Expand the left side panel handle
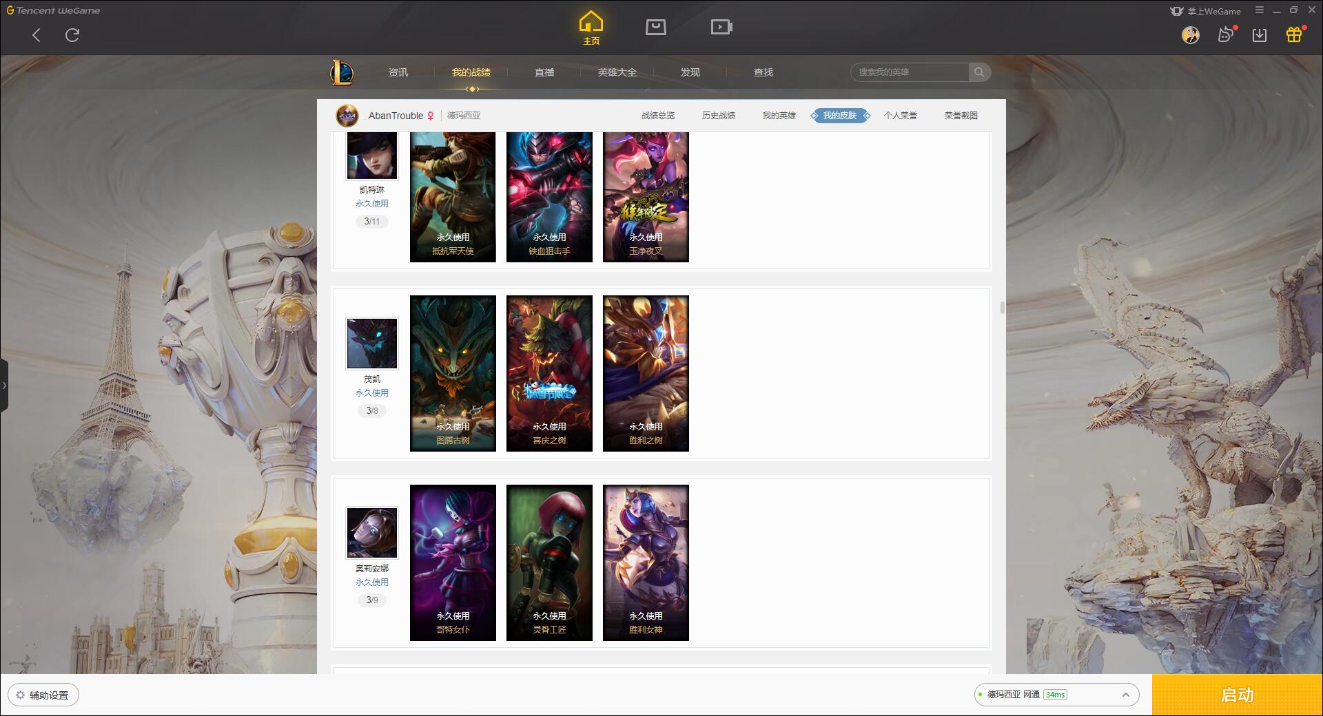This screenshot has width=1323, height=716. [x=4, y=386]
